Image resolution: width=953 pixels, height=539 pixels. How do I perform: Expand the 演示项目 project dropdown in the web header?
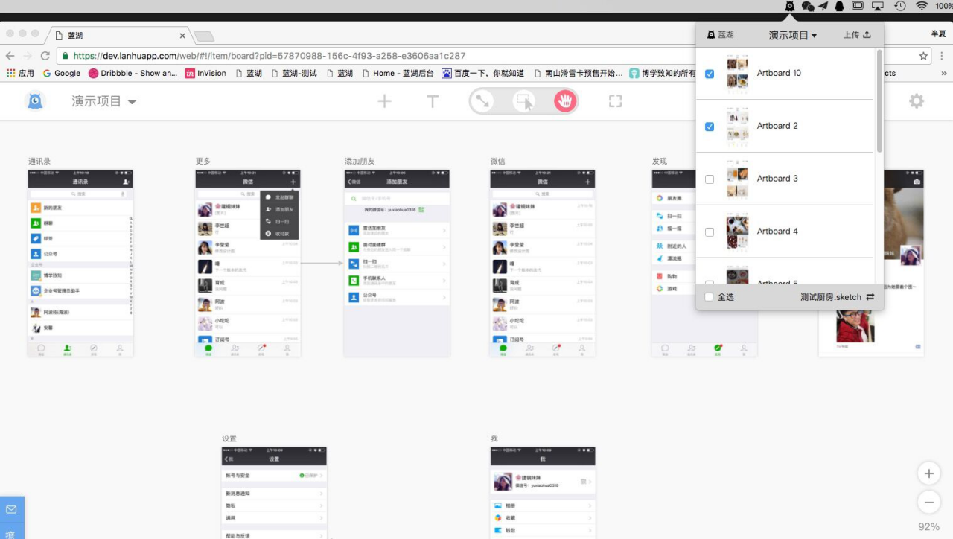[x=104, y=101]
